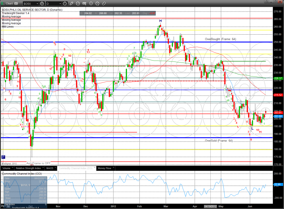Open the interval clock settings icon
The height and width of the screenshot is (209, 284).
pos(65,4)
